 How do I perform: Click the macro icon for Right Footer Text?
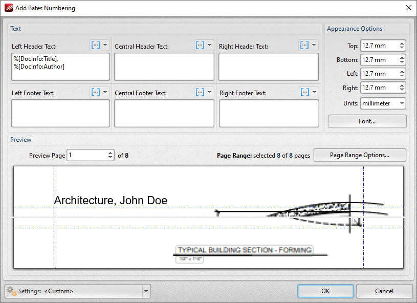coord(305,92)
